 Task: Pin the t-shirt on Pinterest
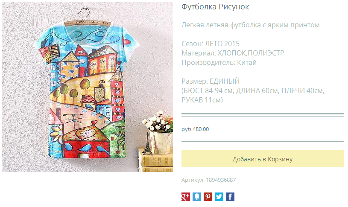208,197
